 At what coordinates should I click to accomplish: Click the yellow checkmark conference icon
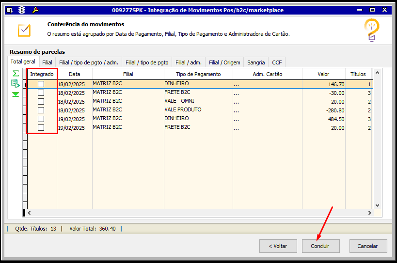24,31
